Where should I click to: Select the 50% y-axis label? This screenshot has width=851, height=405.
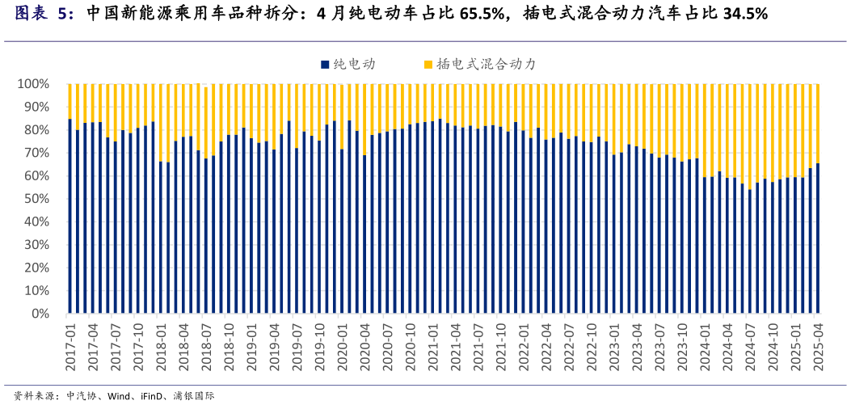tap(36, 199)
